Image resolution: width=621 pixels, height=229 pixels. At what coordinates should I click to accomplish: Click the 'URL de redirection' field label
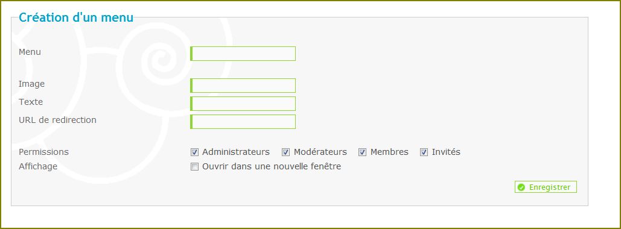(x=57, y=120)
